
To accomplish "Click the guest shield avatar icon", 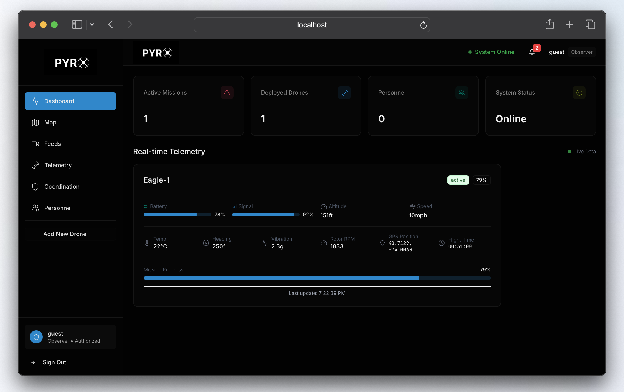I will click(36, 337).
